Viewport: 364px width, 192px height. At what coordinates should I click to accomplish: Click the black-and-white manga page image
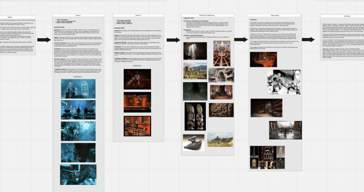point(284,82)
